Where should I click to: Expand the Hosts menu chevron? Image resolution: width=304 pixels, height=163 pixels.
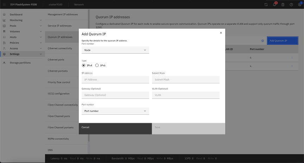point(41,37)
